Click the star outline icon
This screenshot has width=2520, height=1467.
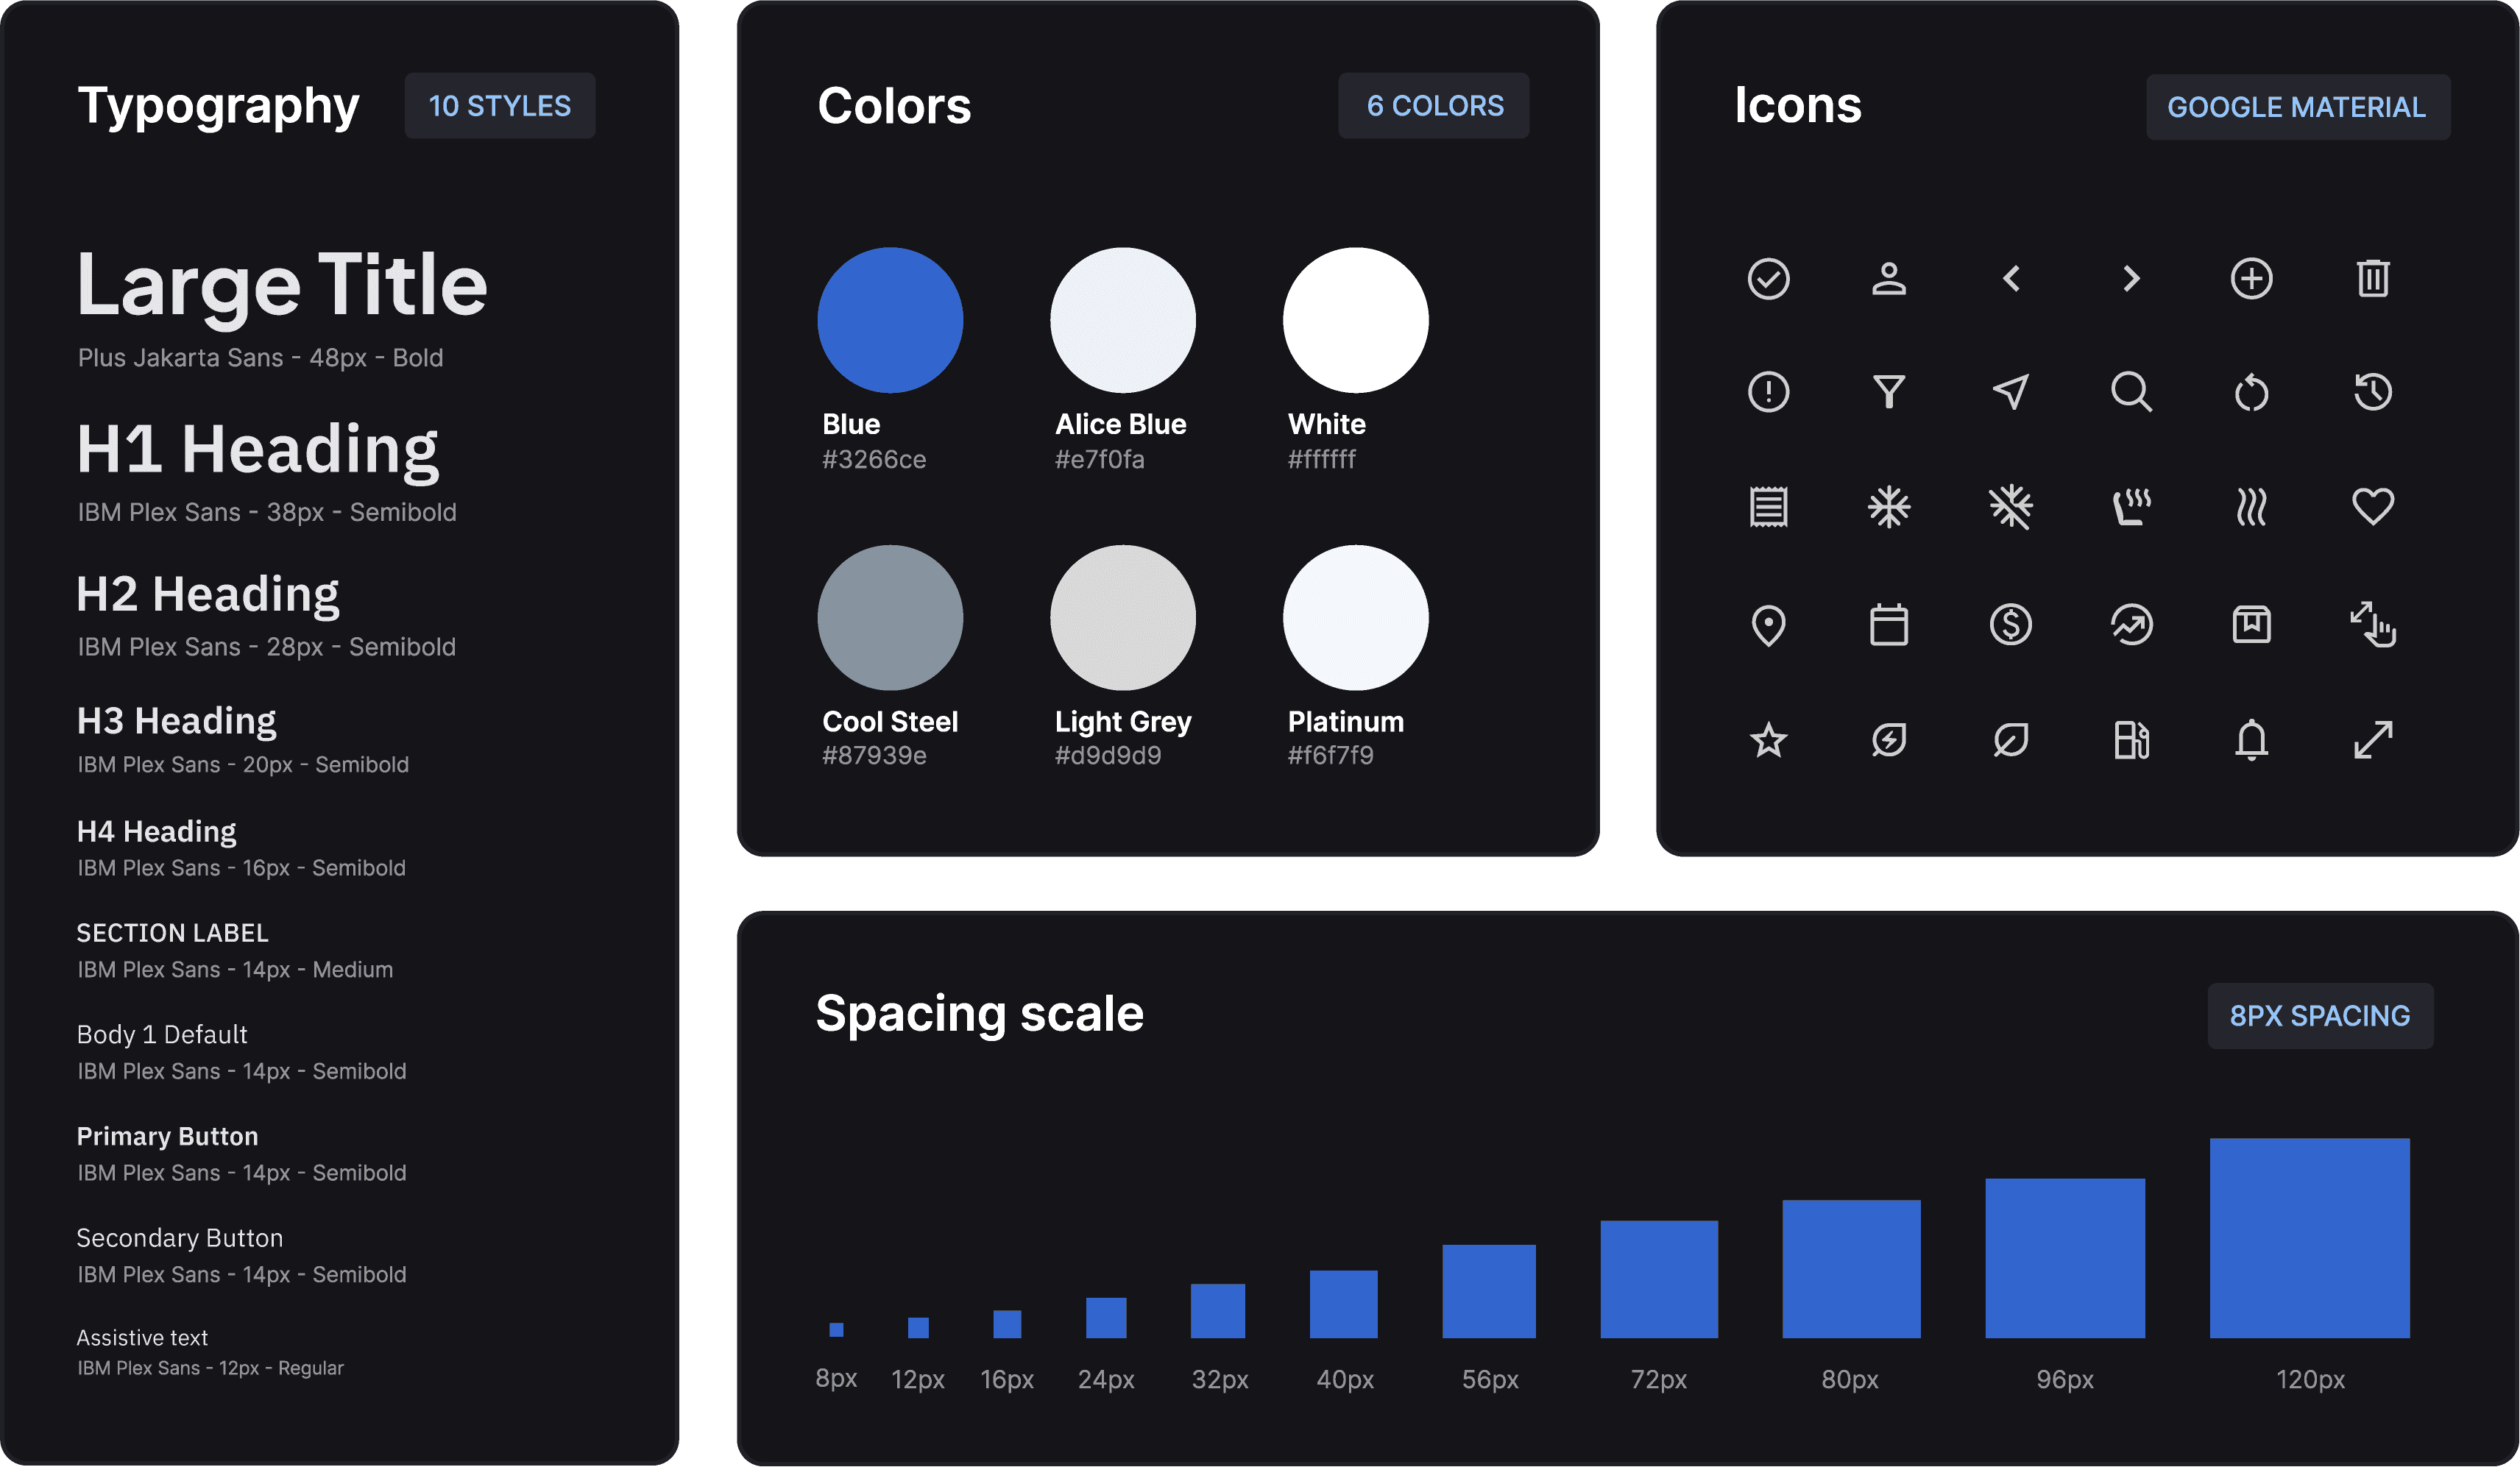tap(1768, 741)
